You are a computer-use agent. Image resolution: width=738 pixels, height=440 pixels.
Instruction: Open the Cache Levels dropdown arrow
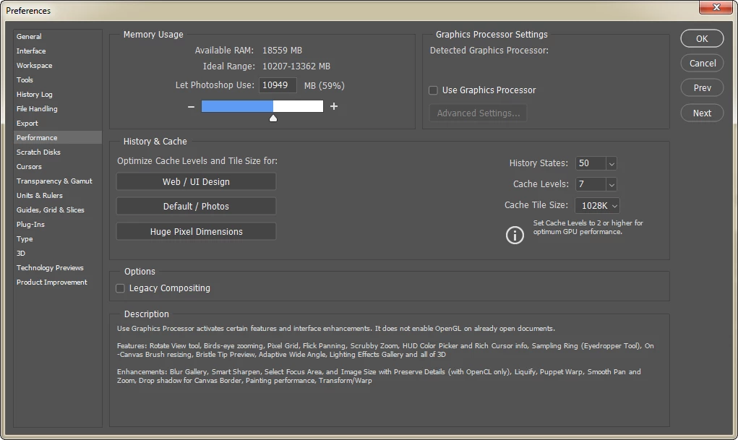click(x=612, y=184)
